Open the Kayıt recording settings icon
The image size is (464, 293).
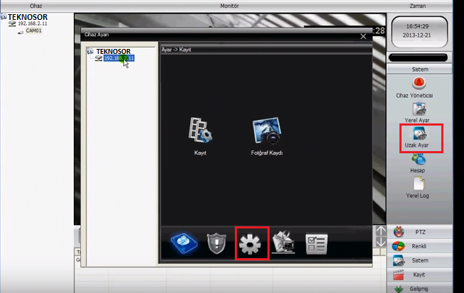199,131
